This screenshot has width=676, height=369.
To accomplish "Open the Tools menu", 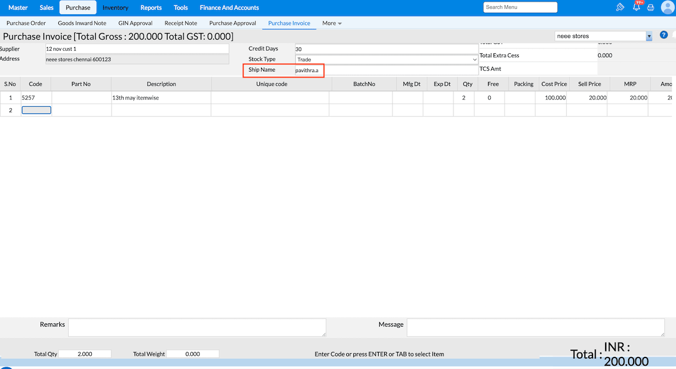I will point(181,8).
